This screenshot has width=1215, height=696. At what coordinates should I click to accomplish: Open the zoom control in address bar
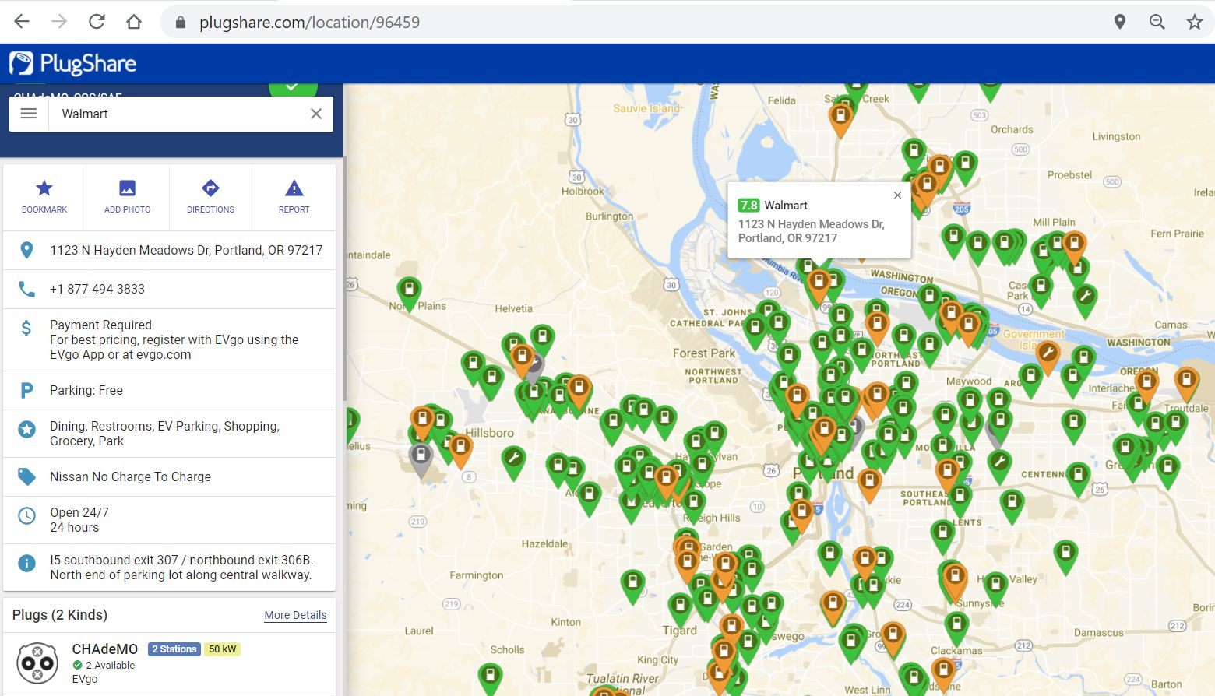coord(1157,22)
